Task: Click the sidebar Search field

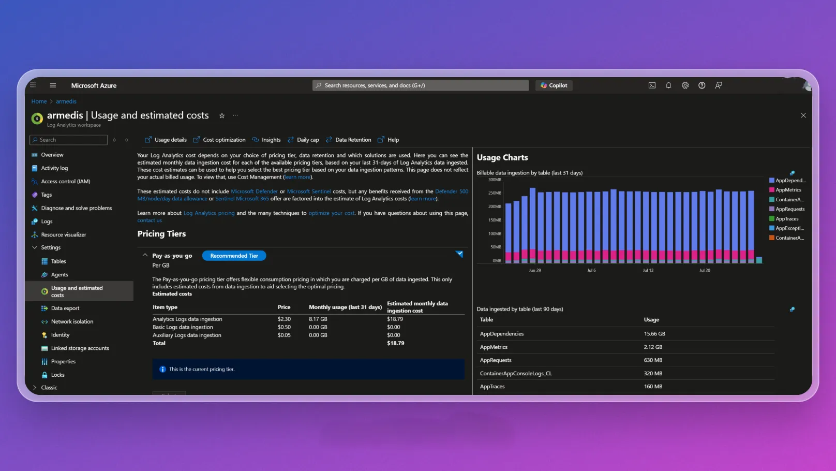Action: point(69,140)
